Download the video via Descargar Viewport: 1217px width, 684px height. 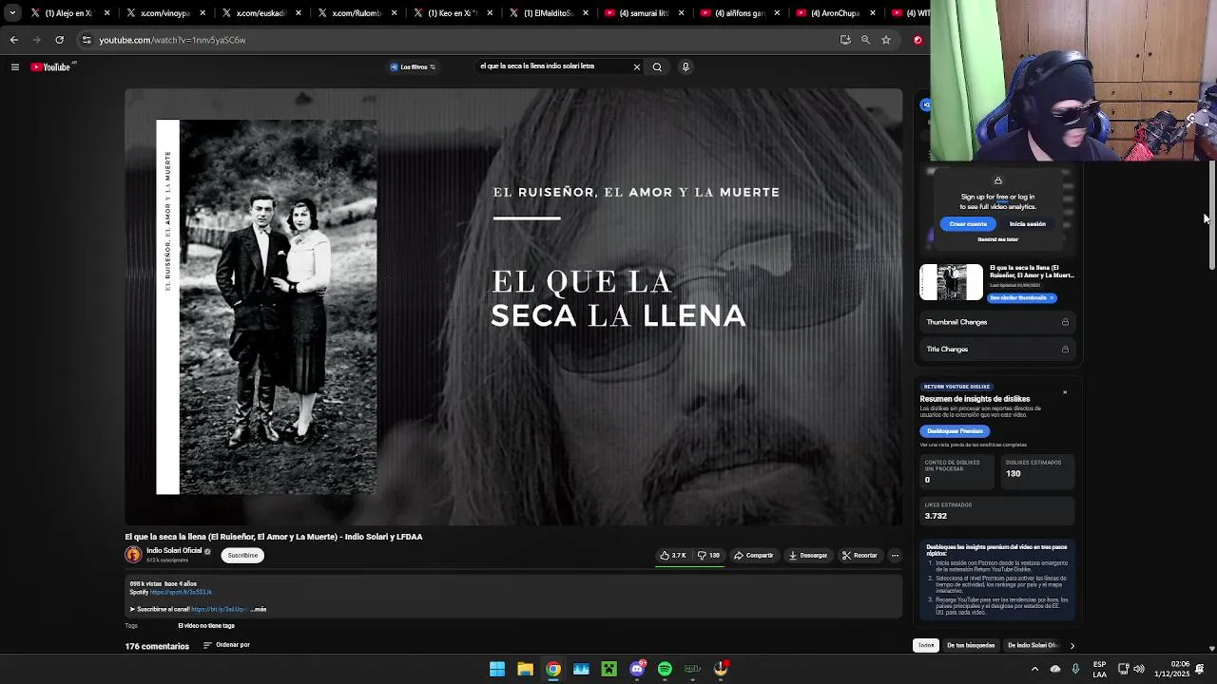point(808,555)
